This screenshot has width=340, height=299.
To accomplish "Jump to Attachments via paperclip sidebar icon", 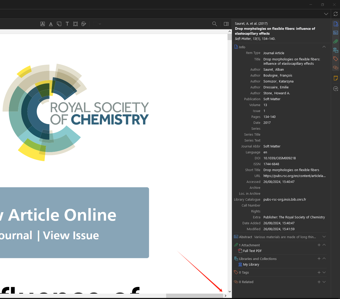I will pyautogui.click(x=336, y=41).
